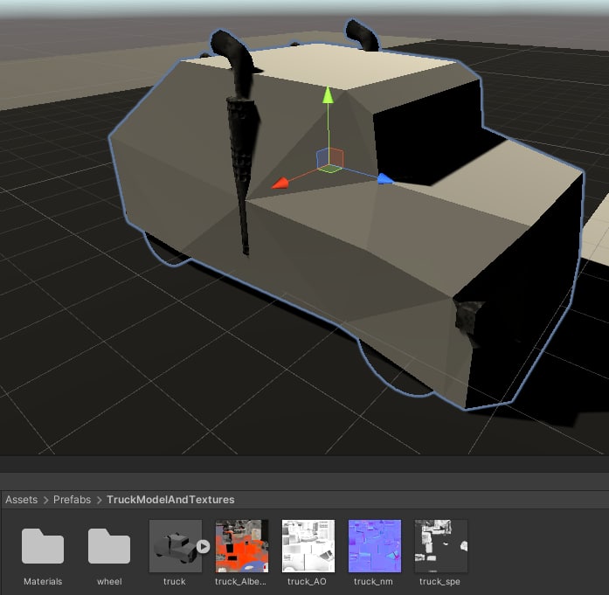The height and width of the screenshot is (595, 609).
Task: Click the 'truck_Albe...' file name label
Action: coord(240,581)
